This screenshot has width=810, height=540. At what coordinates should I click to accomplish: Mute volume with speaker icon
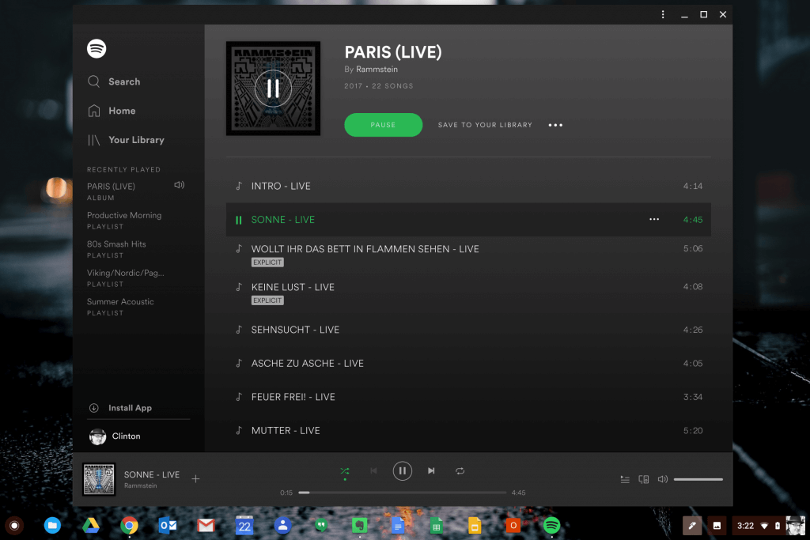pyautogui.click(x=663, y=479)
